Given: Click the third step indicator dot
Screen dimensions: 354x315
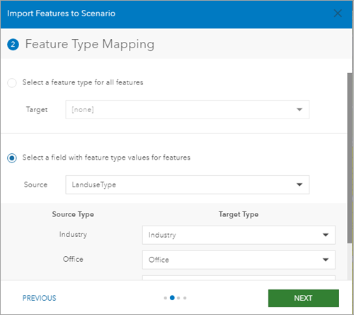Looking at the screenshot, I should 178,298.
